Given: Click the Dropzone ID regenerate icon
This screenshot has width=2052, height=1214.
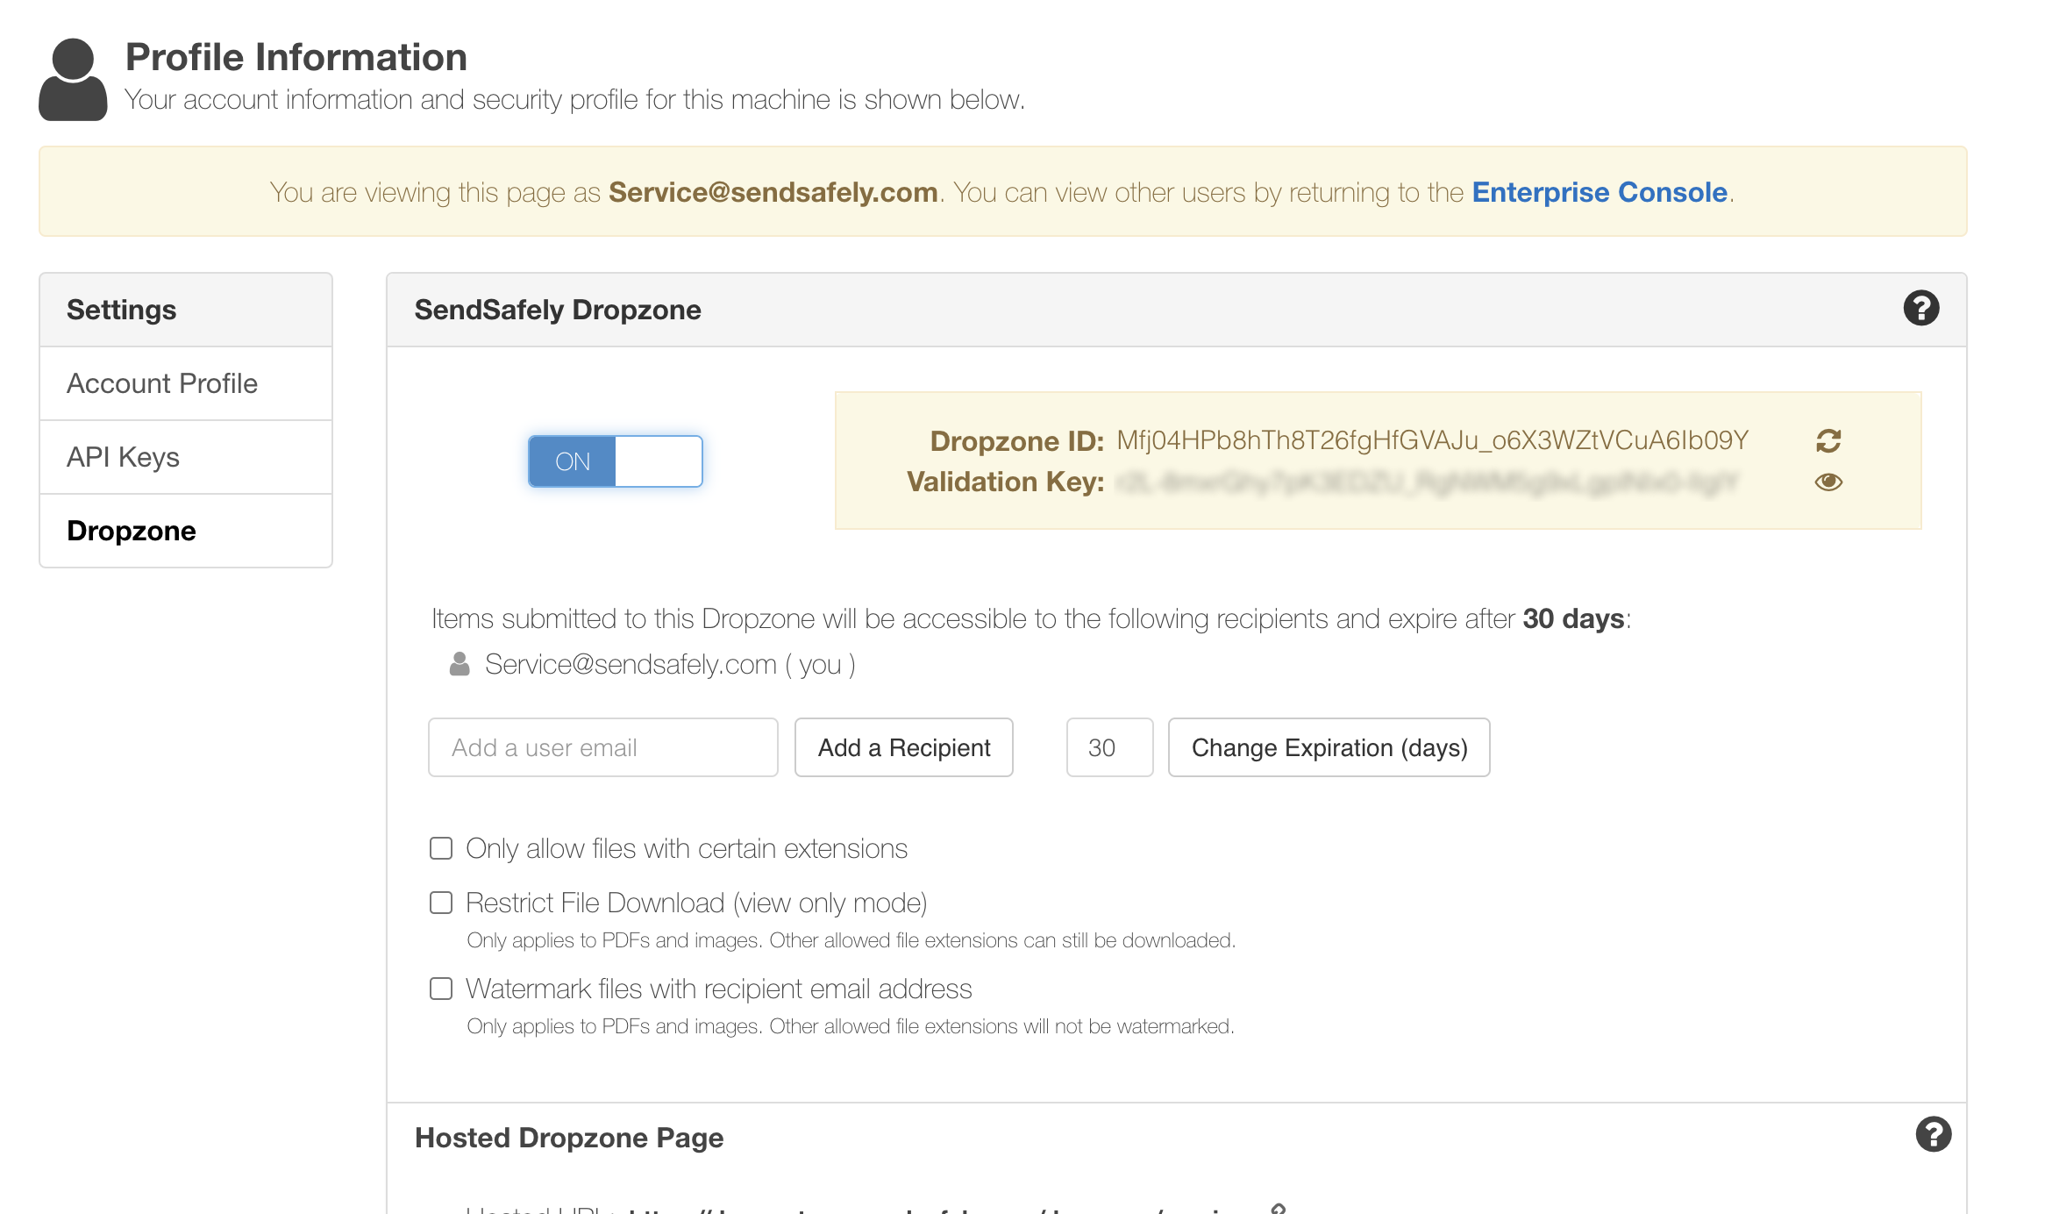Looking at the screenshot, I should tap(1829, 441).
